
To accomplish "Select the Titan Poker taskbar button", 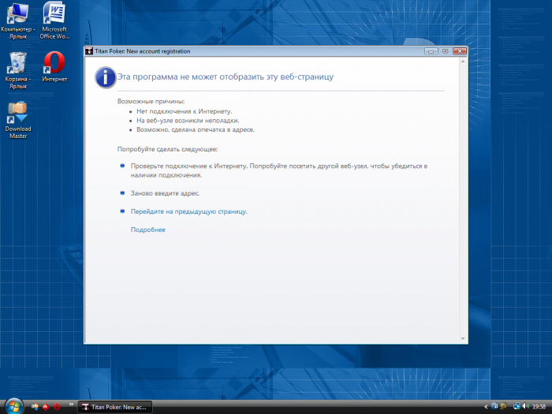I will tap(115, 407).
